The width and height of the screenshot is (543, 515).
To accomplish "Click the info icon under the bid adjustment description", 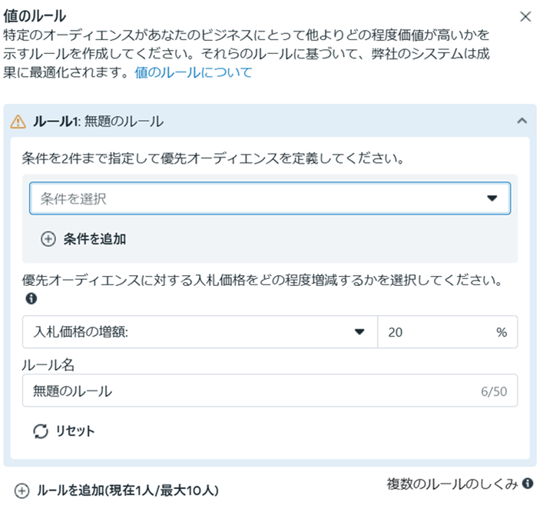I will tap(31, 299).
